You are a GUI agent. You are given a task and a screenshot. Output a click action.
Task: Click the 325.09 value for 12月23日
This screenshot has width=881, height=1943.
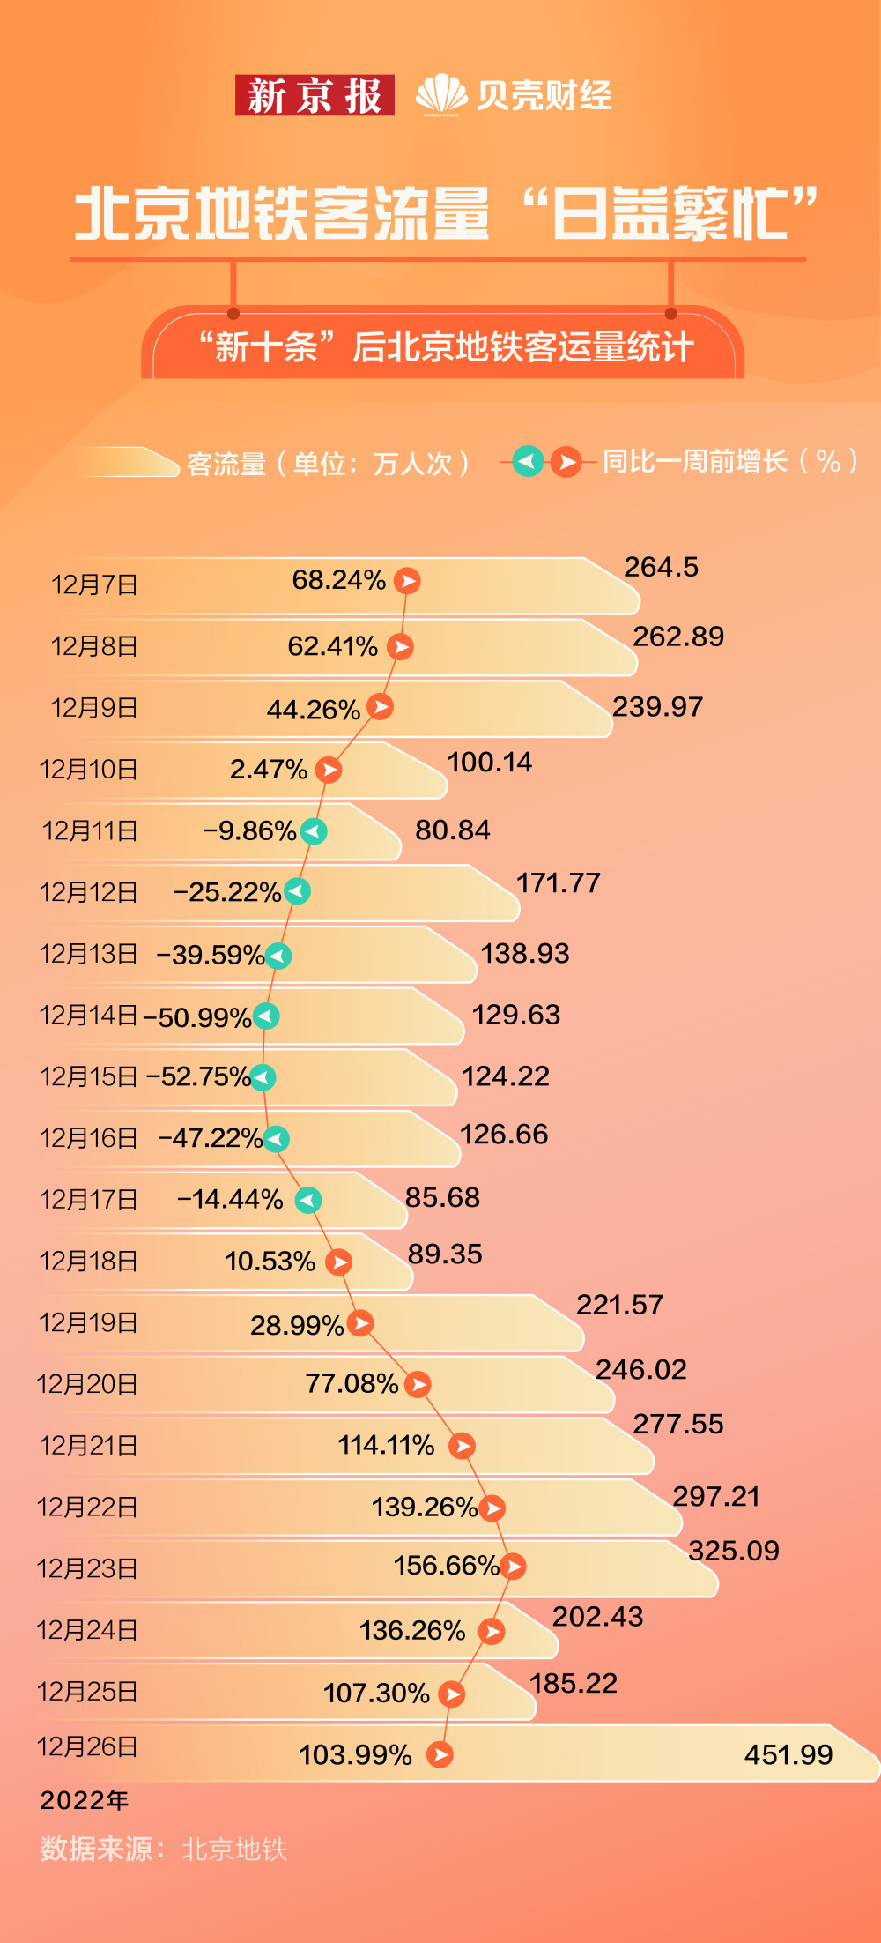[x=734, y=1551]
